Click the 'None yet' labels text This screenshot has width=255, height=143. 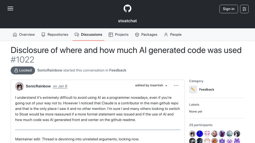click(x=196, y=111)
